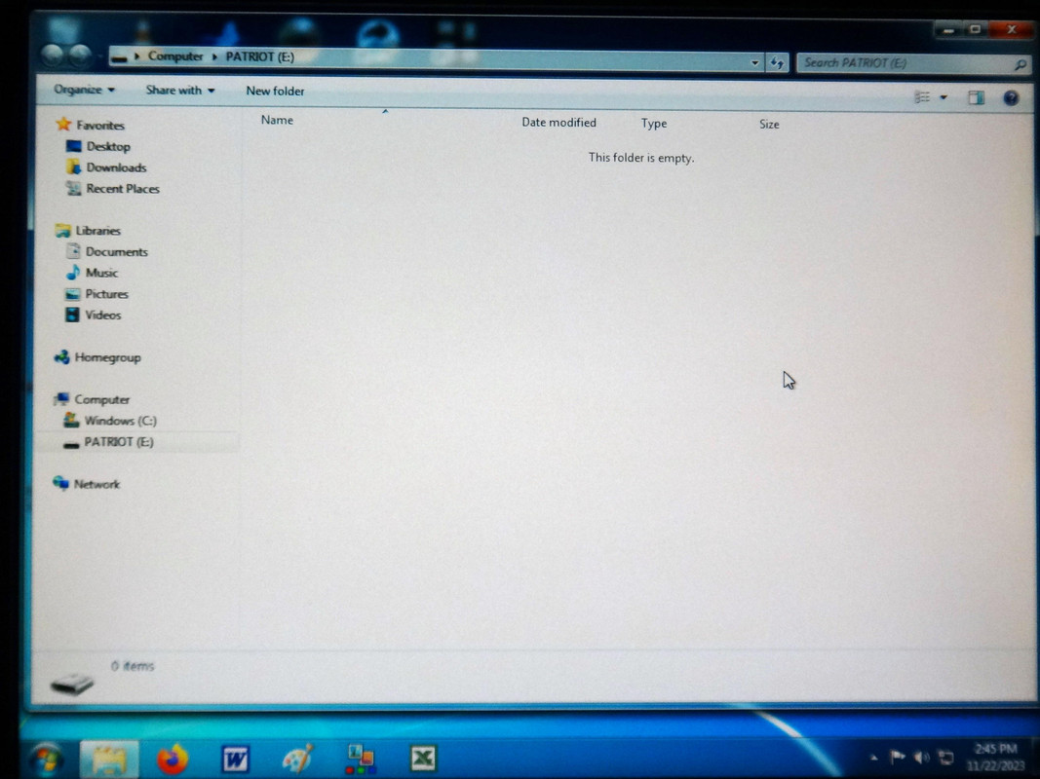Select PATRIOT (E:) in the address breadcrumb
Image resolution: width=1040 pixels, height=779 pixels.
tap(260, 57)
